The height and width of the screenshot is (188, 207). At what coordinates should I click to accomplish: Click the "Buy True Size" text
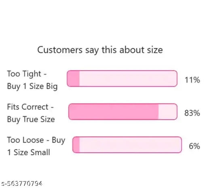point(31,119)
